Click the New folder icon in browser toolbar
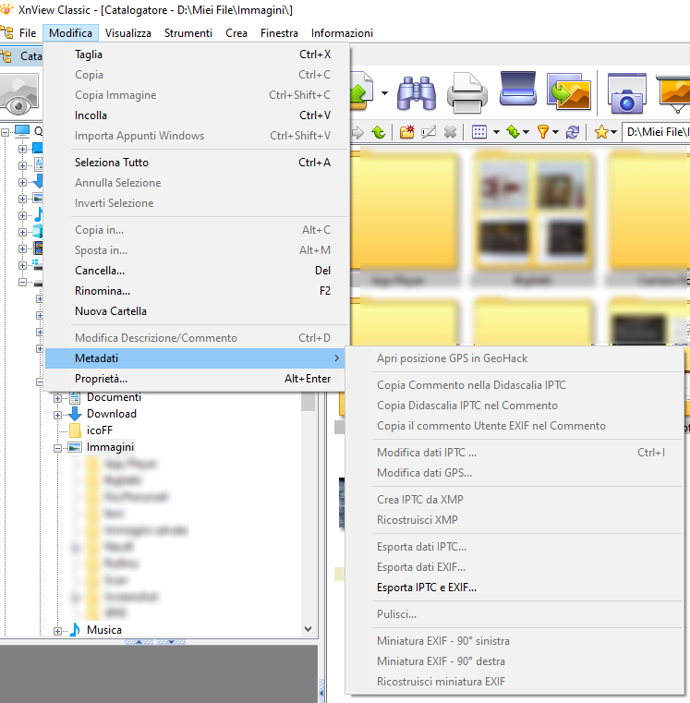Viewport: 690px width, 703px height. tap(407, 132)
